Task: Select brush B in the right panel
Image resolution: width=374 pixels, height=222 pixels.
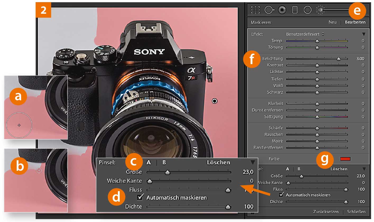Action: 299,169
